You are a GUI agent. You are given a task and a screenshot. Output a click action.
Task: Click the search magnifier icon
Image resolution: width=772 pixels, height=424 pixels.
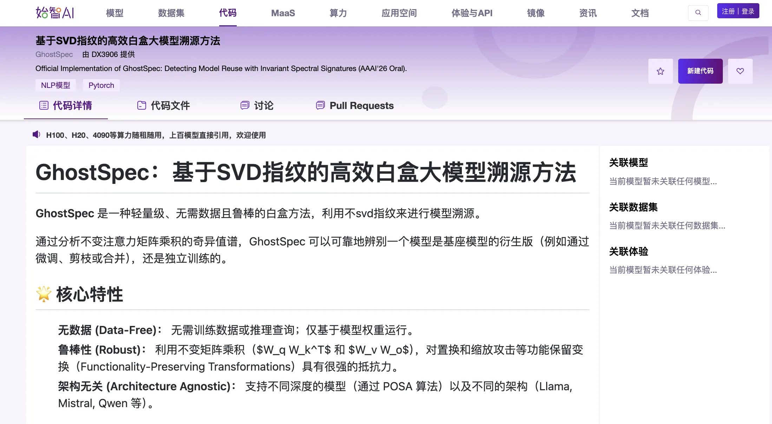pyautogui.click(x=698, y=13)
